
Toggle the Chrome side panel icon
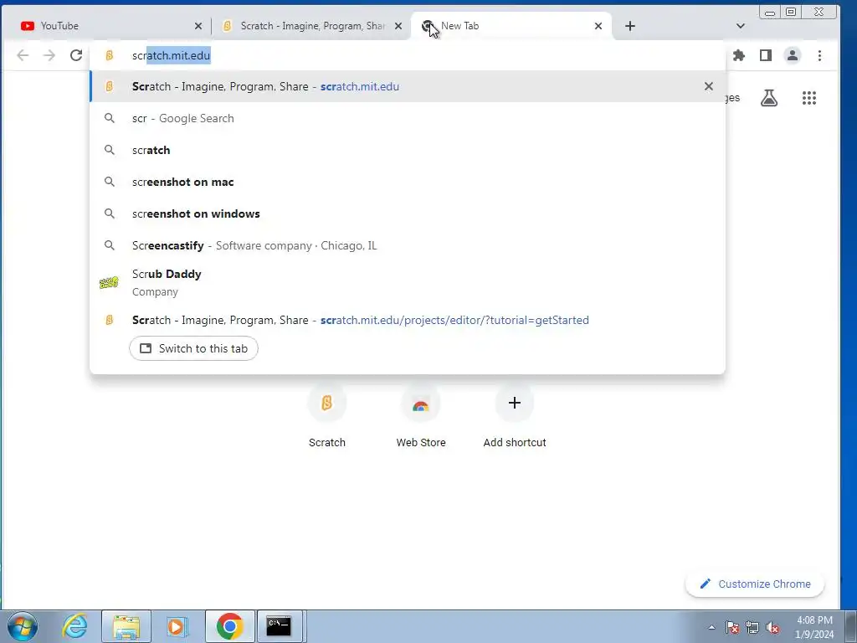pyautogui.click(x=766, y=55)
